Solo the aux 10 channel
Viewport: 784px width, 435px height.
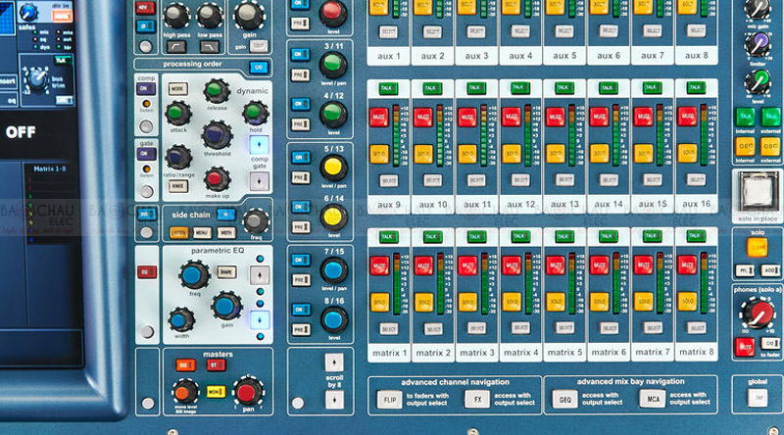click(x=423, y=154)
